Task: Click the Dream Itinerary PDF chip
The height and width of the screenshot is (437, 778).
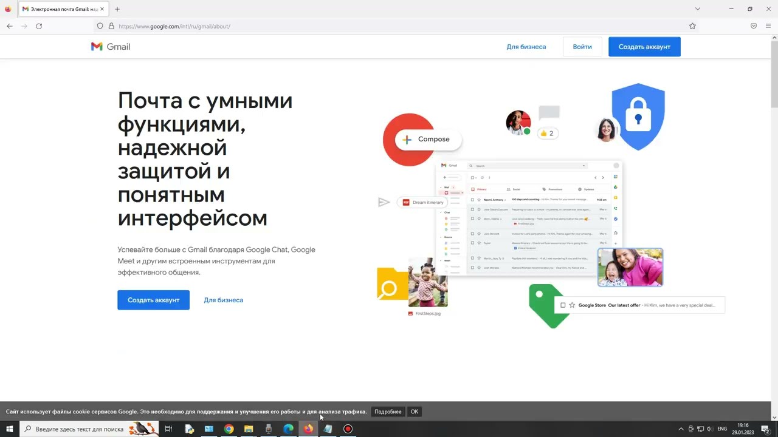Action: [423, 202]
